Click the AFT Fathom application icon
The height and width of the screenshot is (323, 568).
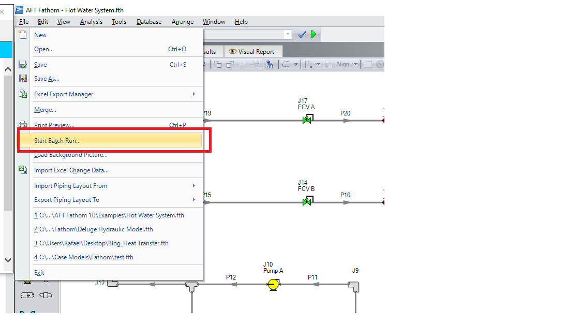(x=19, y=10)
